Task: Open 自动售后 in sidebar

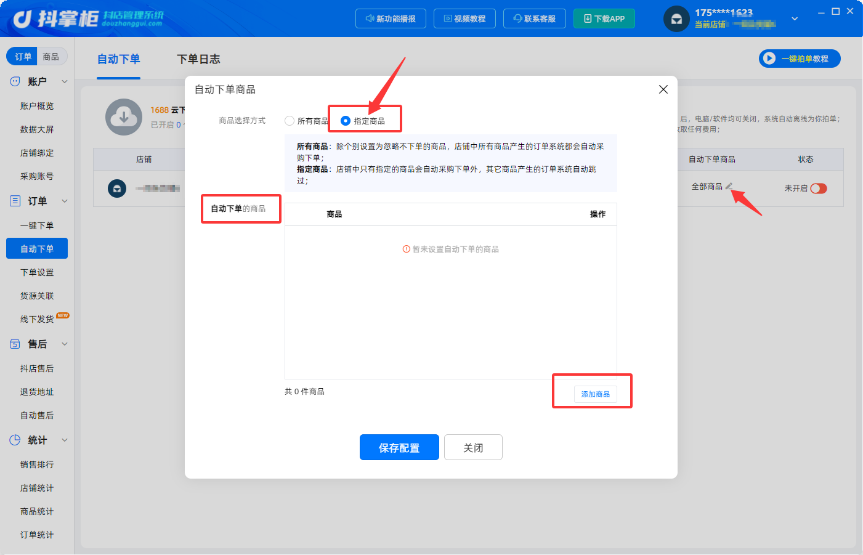Action: point(37,415)
